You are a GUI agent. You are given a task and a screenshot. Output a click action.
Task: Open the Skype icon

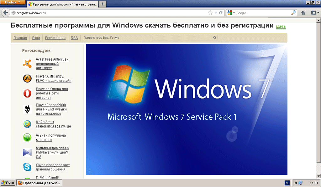tap(27, 167)
